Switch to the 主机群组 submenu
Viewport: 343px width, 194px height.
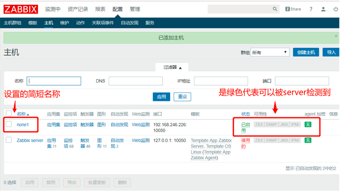[12, 23]
